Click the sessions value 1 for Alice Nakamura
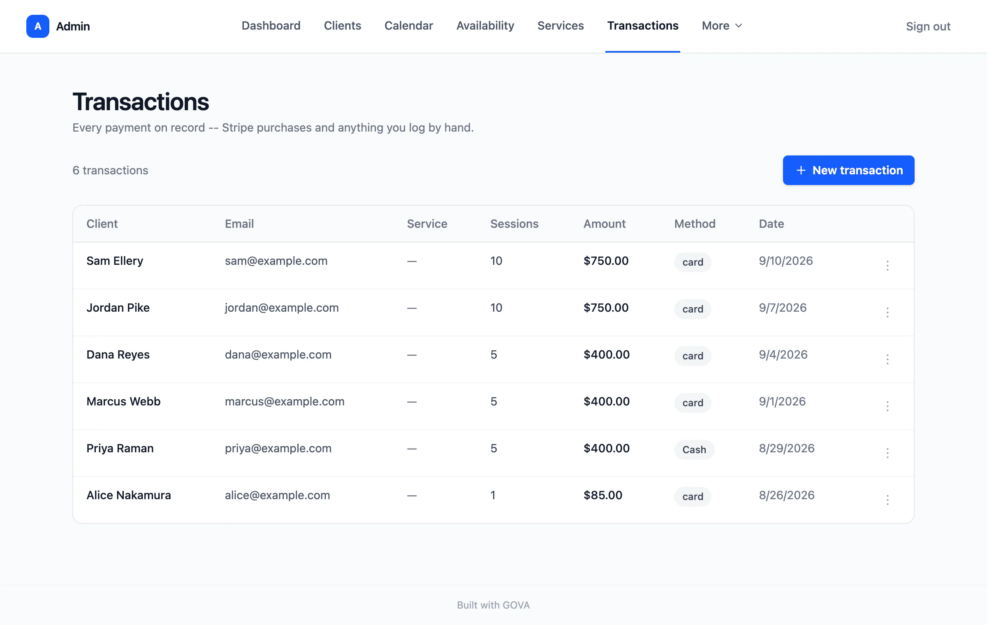Image resolution: width=987 pixels, height=625 pixels. (x=493, y=495)
